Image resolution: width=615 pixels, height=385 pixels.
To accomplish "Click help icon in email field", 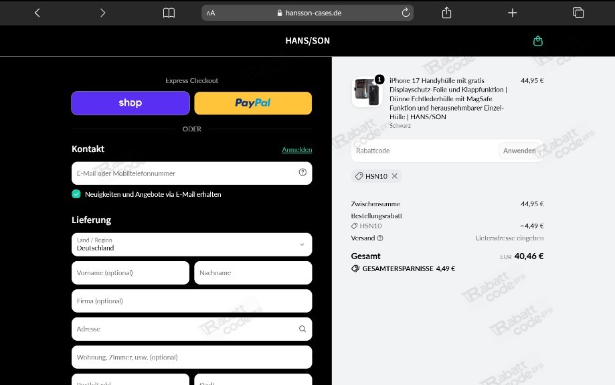I will (302, 172).
